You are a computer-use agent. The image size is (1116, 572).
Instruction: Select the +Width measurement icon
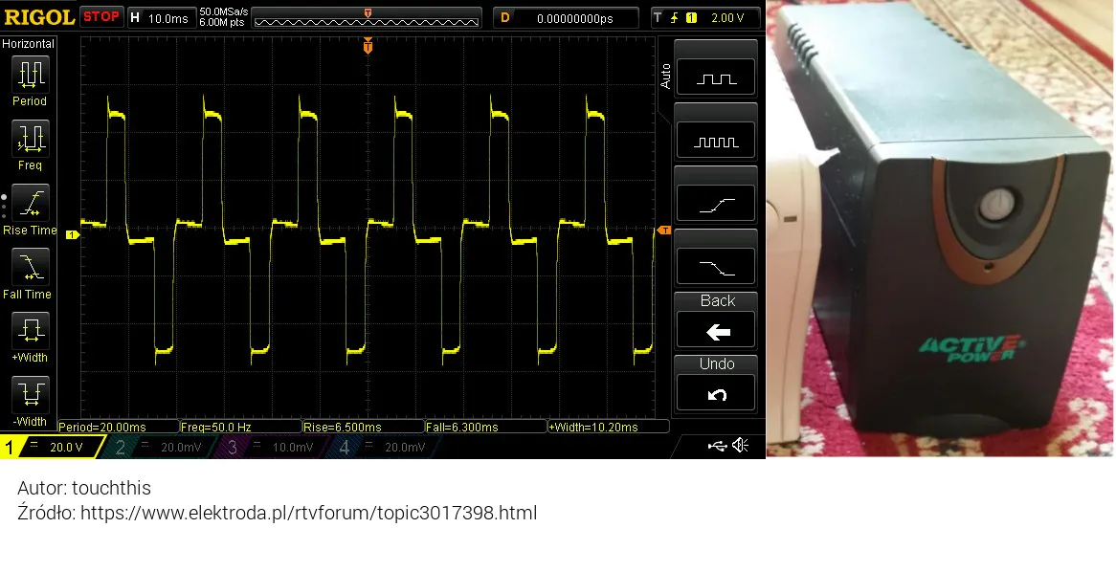30,331
